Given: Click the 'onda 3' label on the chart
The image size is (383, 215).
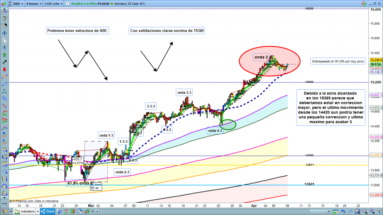Looking at the screenshot, I should tap(261, 57).
